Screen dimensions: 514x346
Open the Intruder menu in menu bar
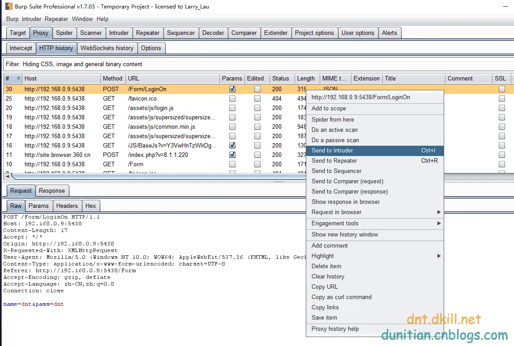[x=31, y=19]
